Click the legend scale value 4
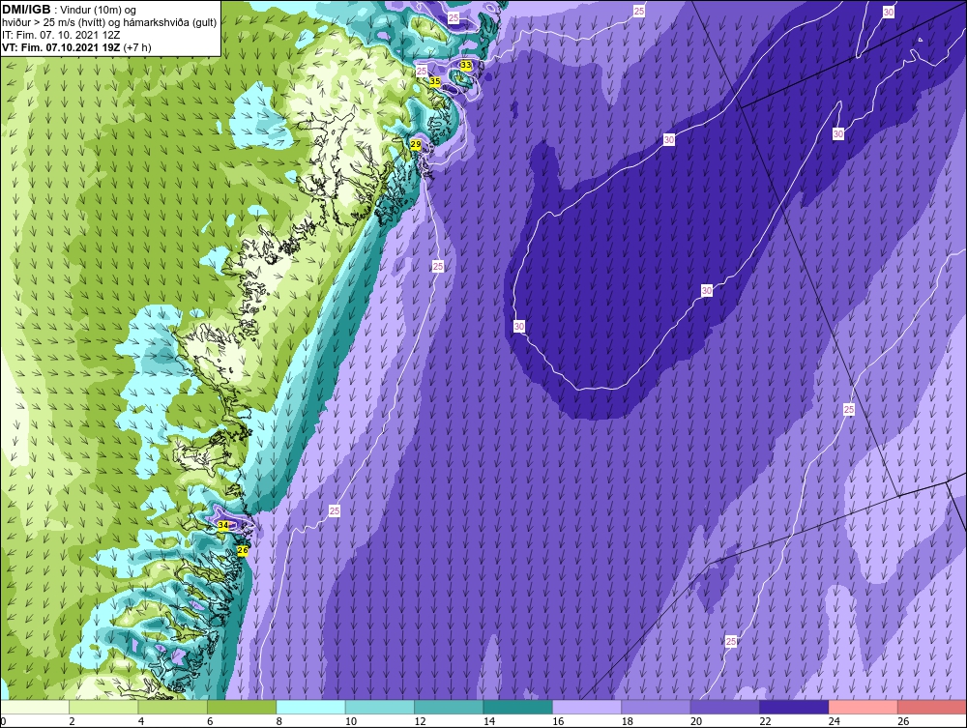This screenshot has width=967, height=728. click(141, 721)
